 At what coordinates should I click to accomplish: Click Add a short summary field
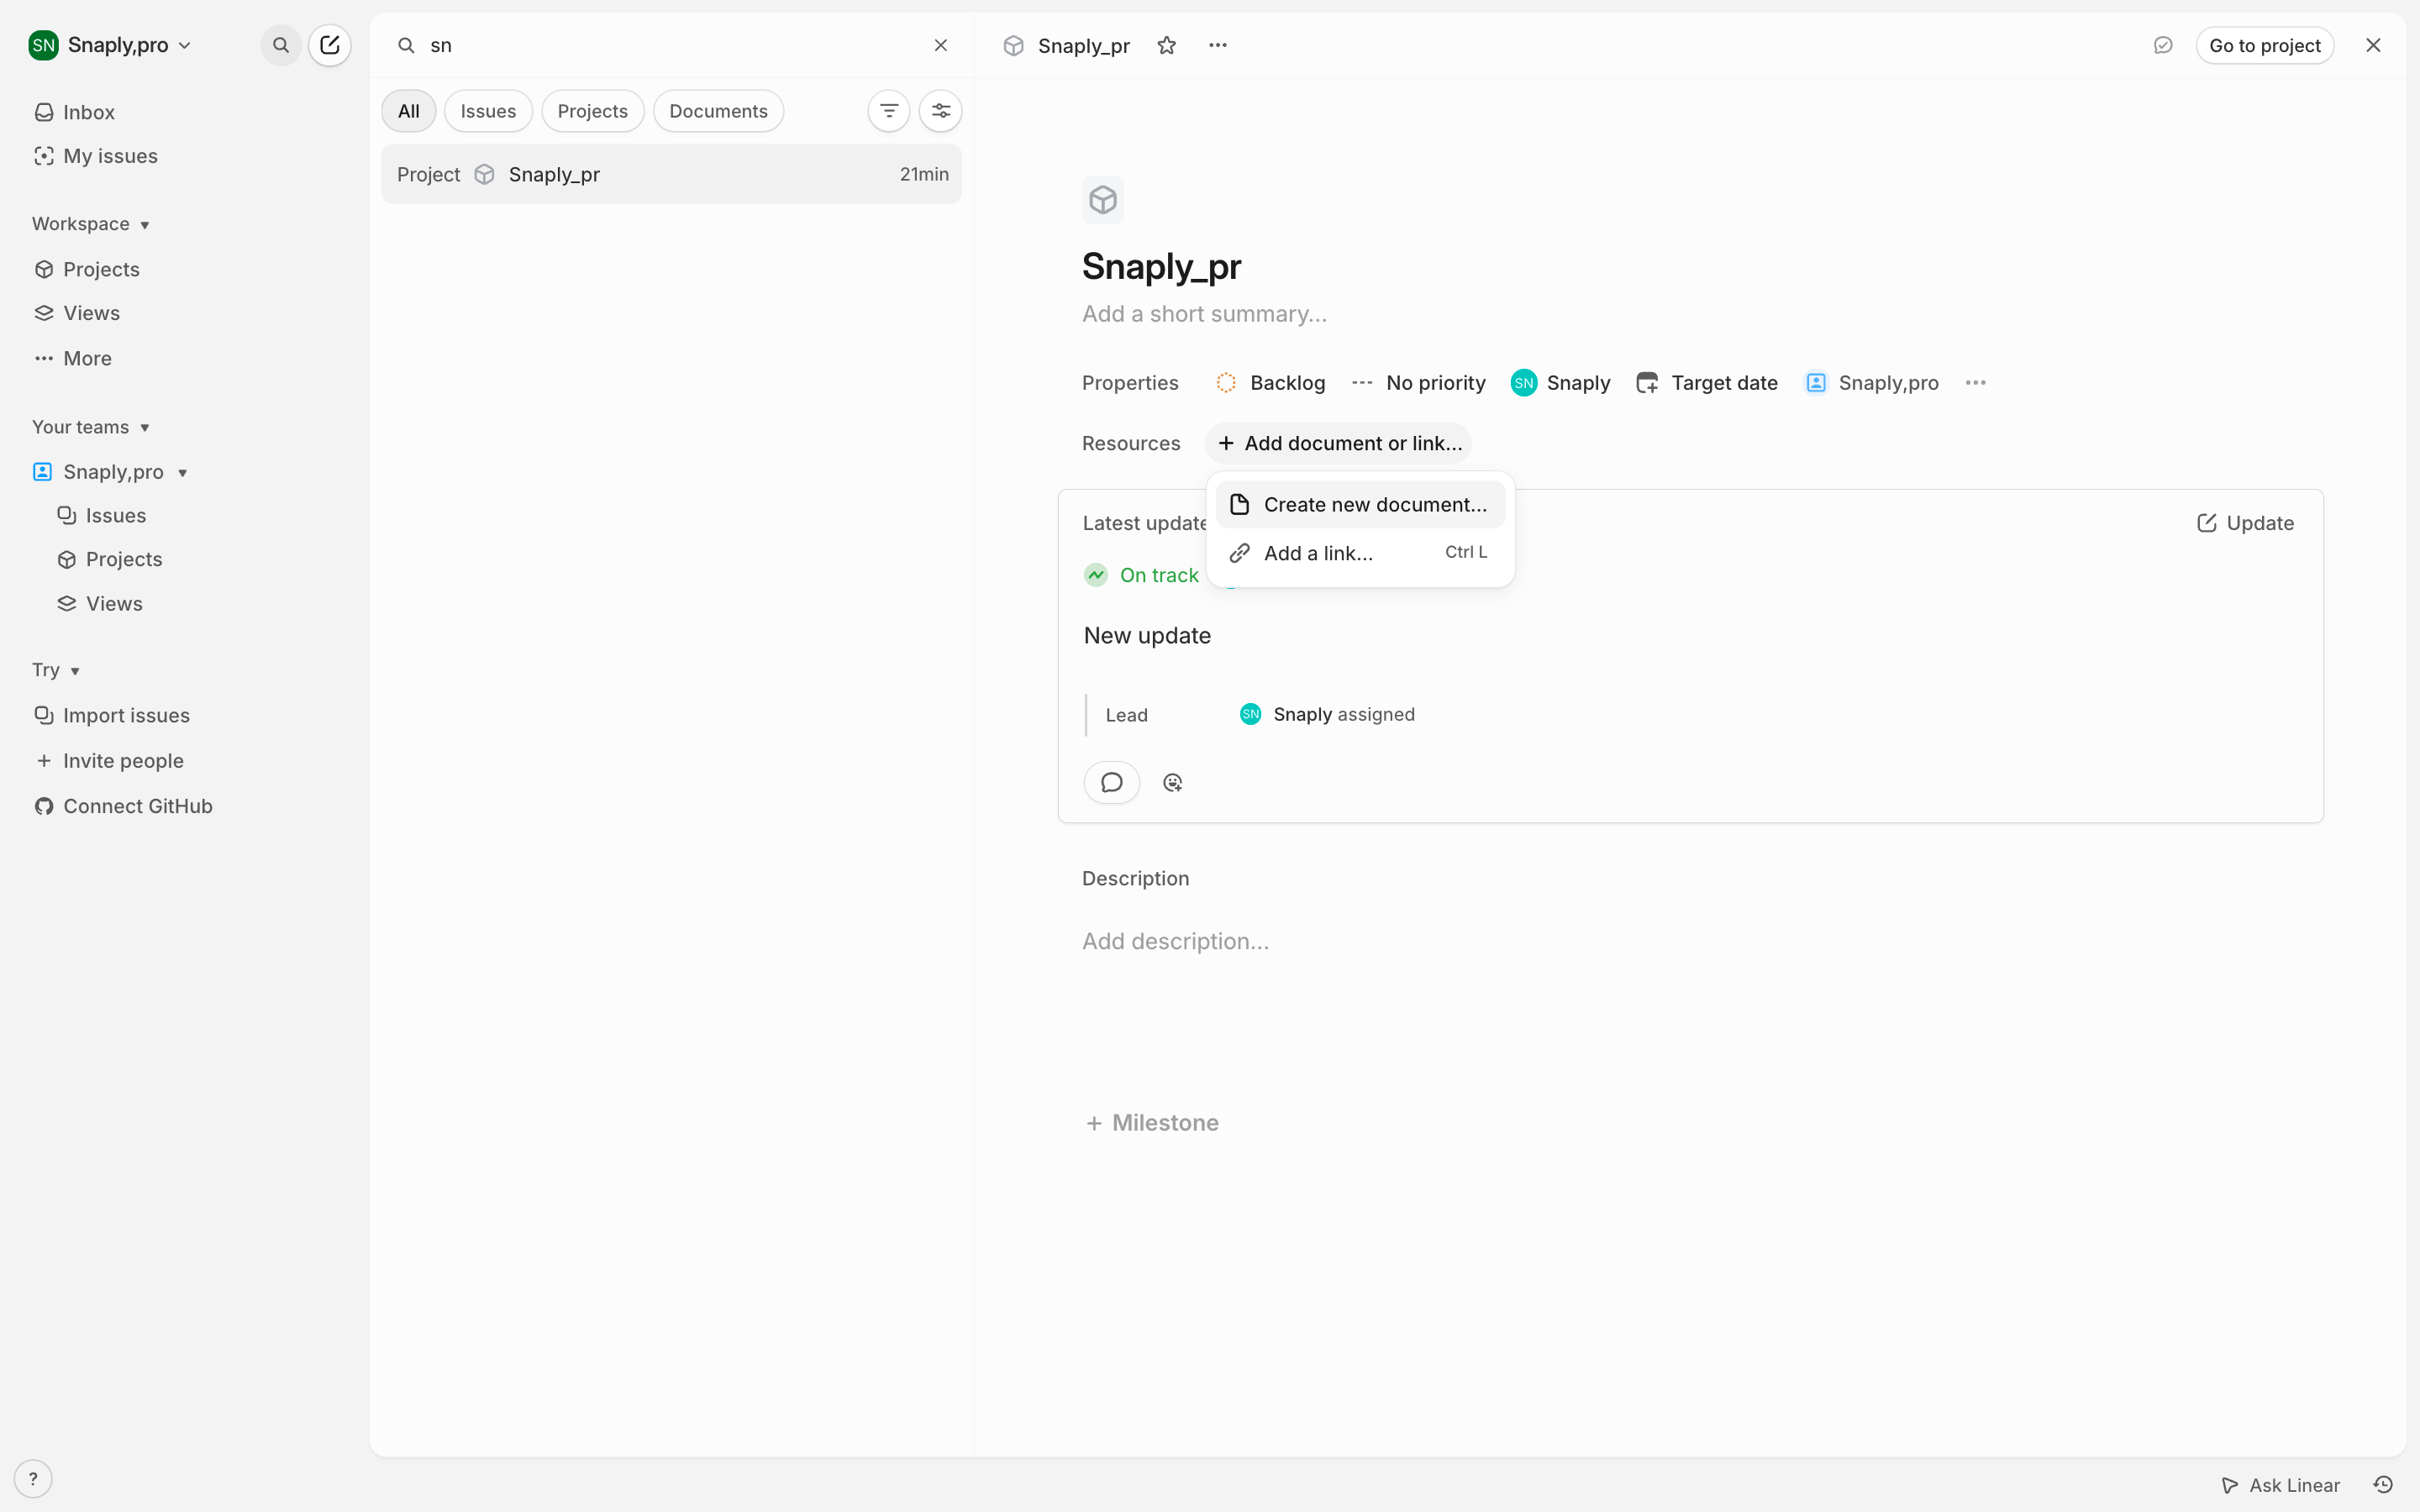(1204, 314)
